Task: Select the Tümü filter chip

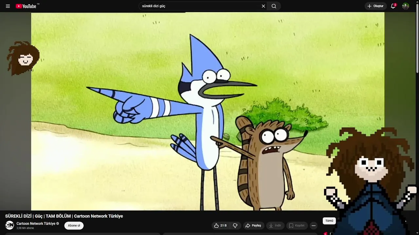Action: click(x=329, y=221)
